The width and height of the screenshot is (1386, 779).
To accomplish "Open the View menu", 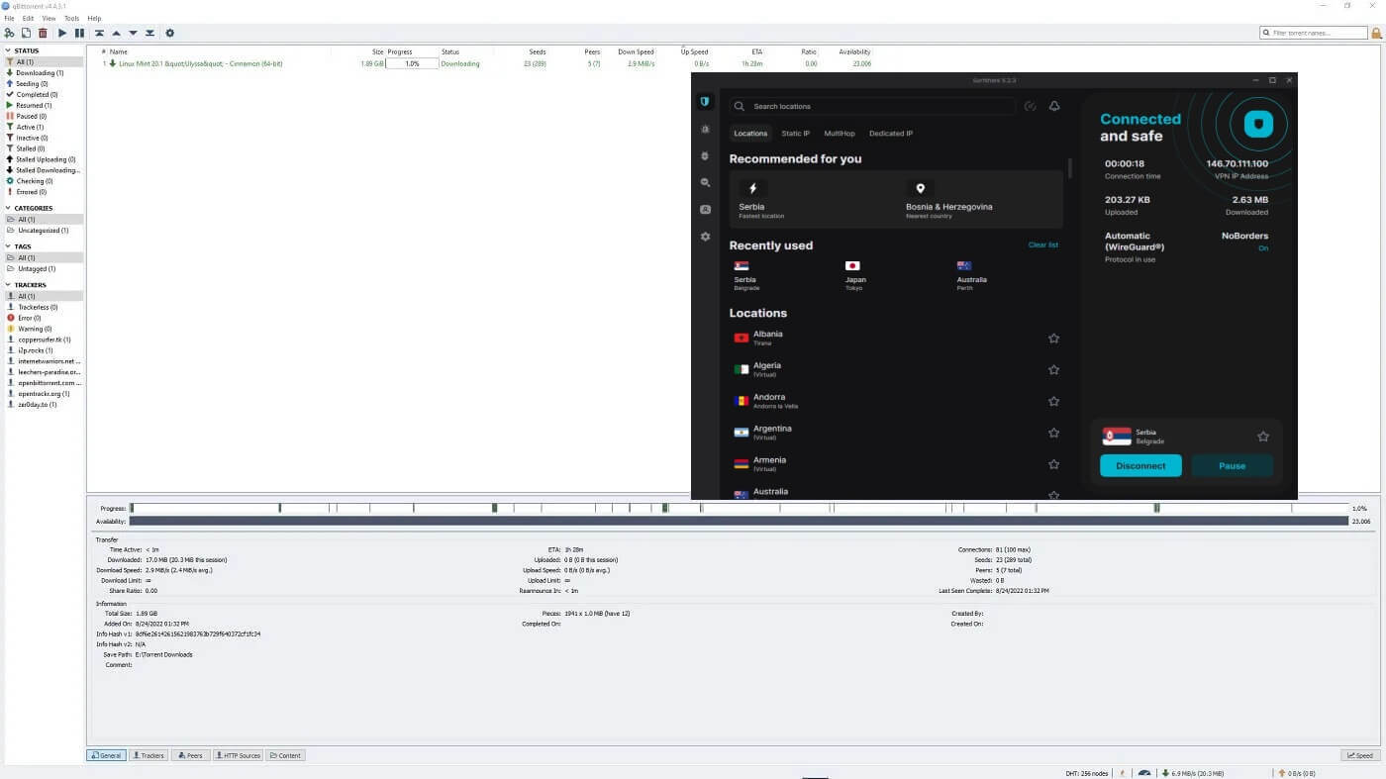I will pyautogui.click(x=49, y=18).
